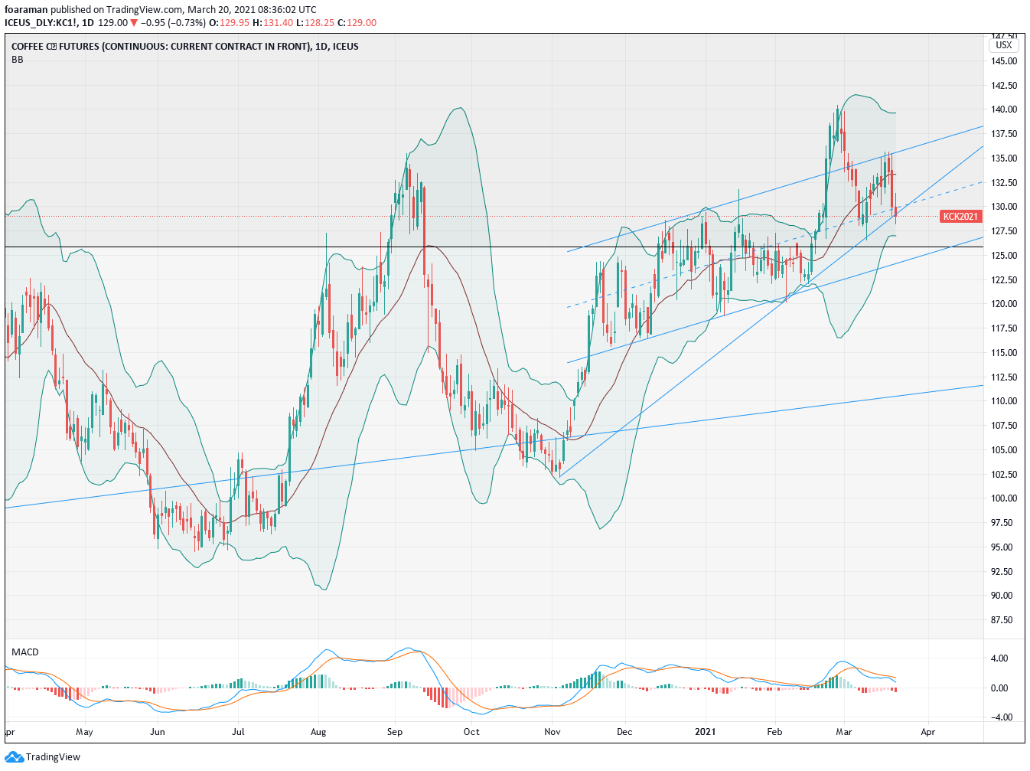
Task: Click the Feb label on time axis
Action: [774, 732]
